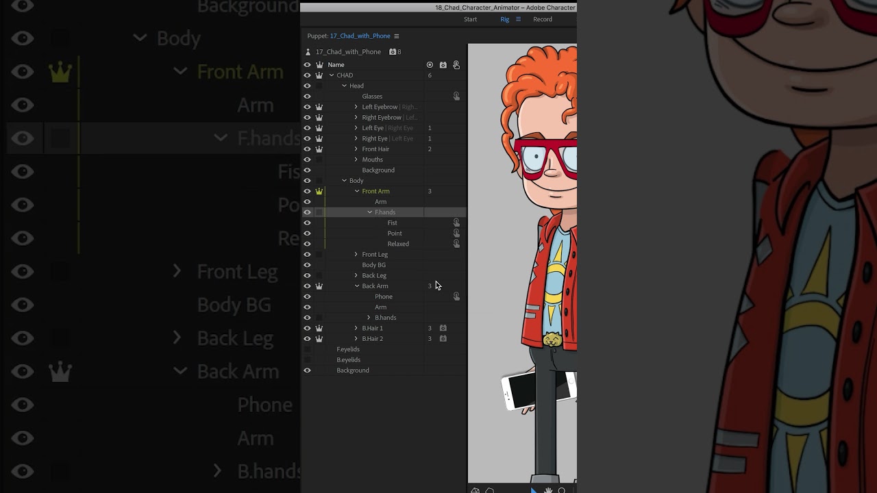Viewport: 877px width, 493px height.
Task: Show the F.eyelids layer via visibility box
Action: tap(307, 349)
